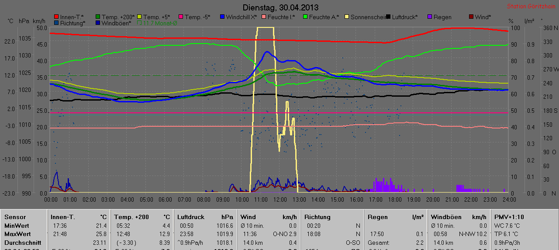Click the PMV+1:10 column header

pos(509,217)
